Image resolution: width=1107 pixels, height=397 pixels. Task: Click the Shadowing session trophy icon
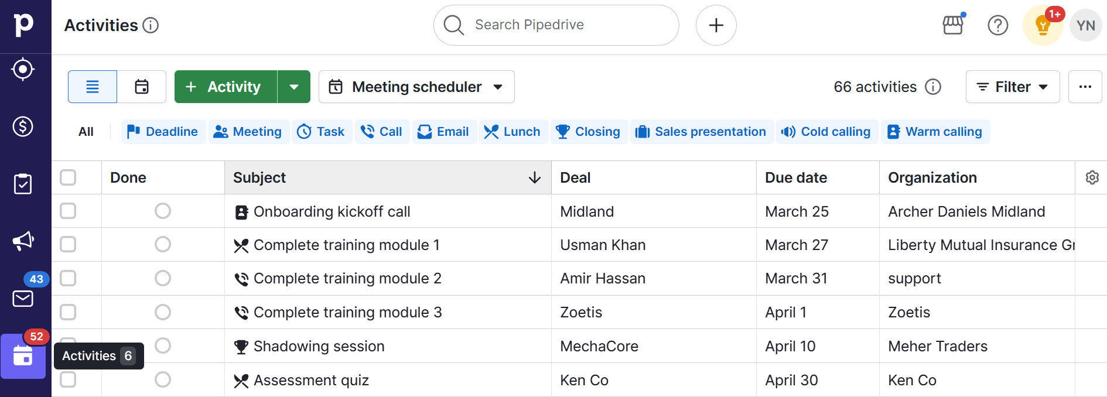(241, 347)
